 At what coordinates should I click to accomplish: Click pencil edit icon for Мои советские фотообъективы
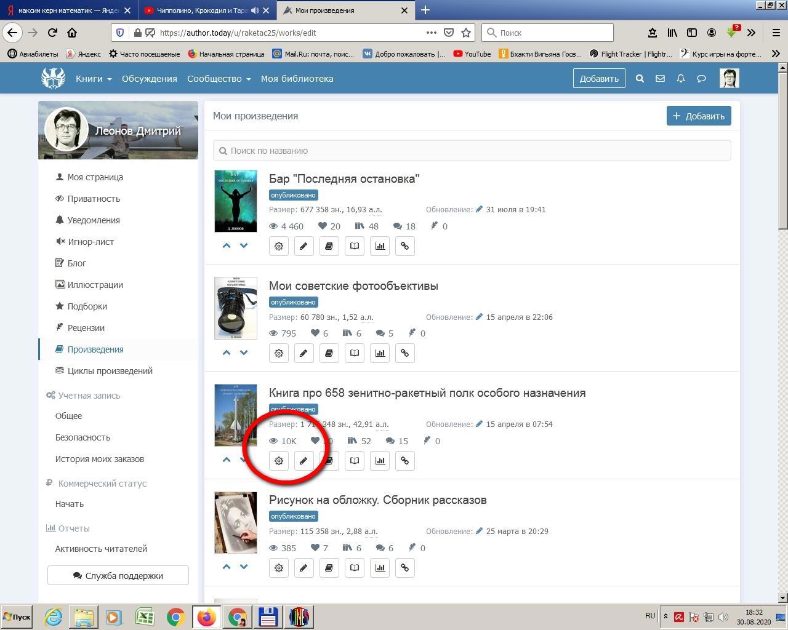click(x=304, y=353)
